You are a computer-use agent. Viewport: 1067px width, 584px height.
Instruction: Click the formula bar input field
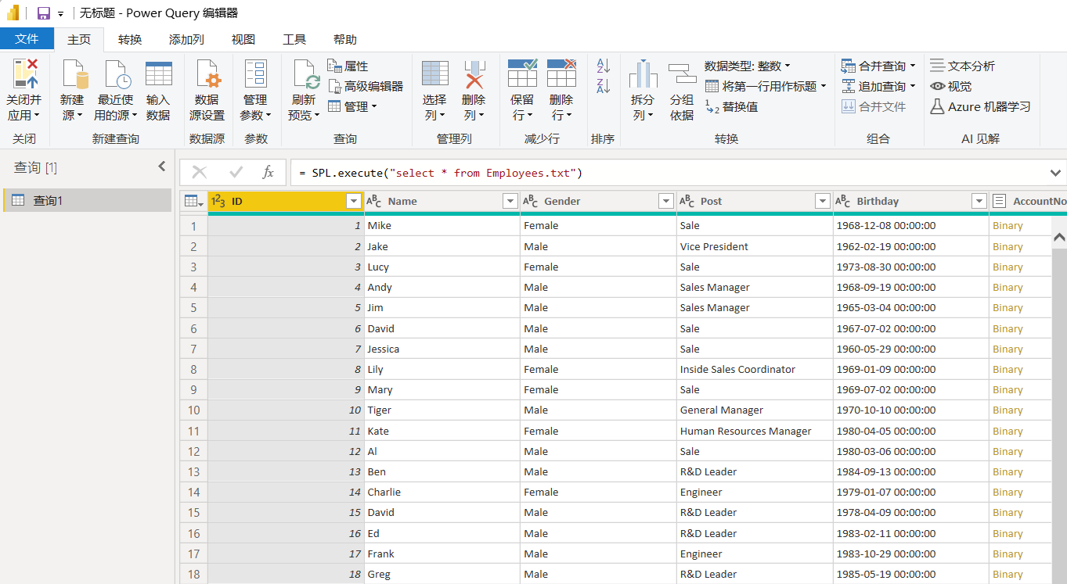click(665, 173)
